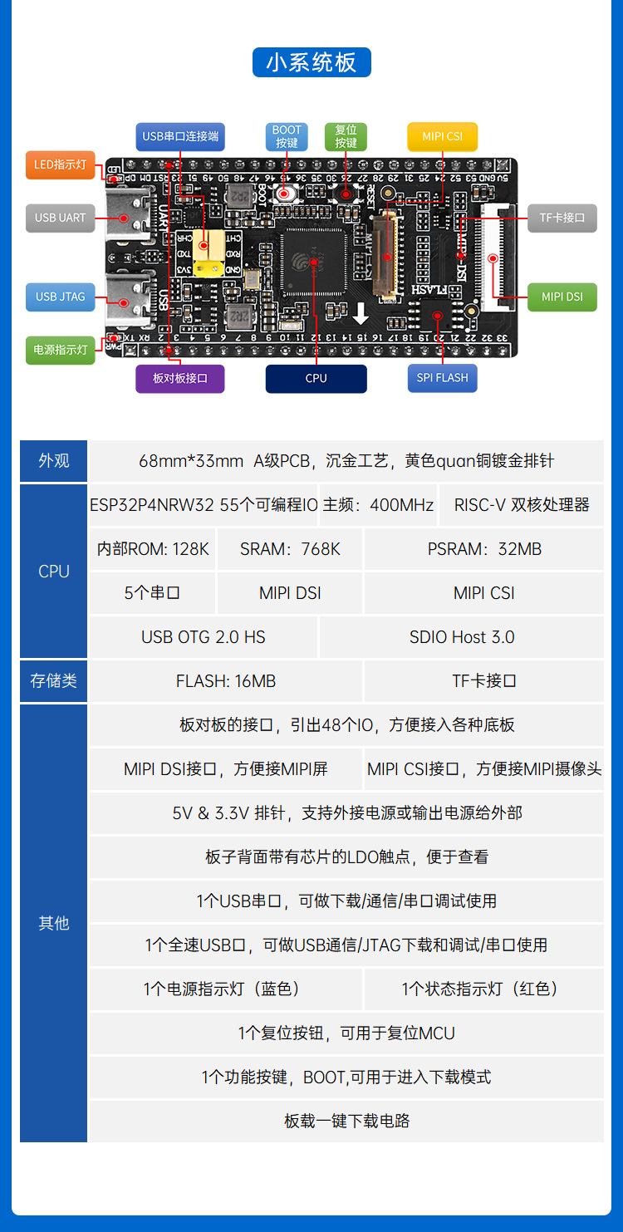Click the yellow MIPI CSI callout label
The image size is (623, 1232).
(442, 136)
